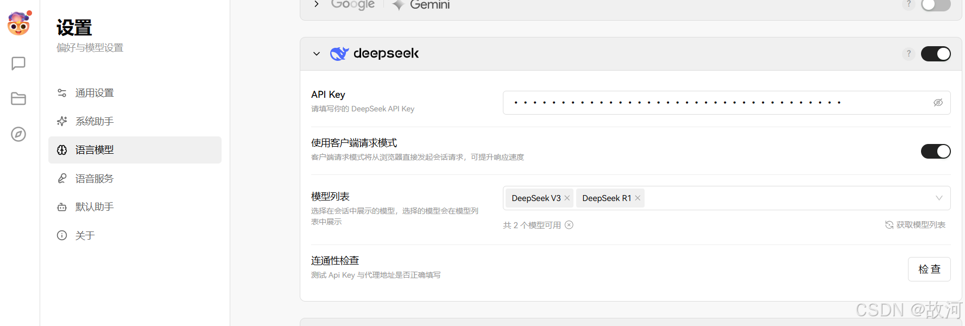Viewport: 965px width, 326px height.
Task: Turn off 使用客户端请求模式 switch
Action: pos(936,151)
